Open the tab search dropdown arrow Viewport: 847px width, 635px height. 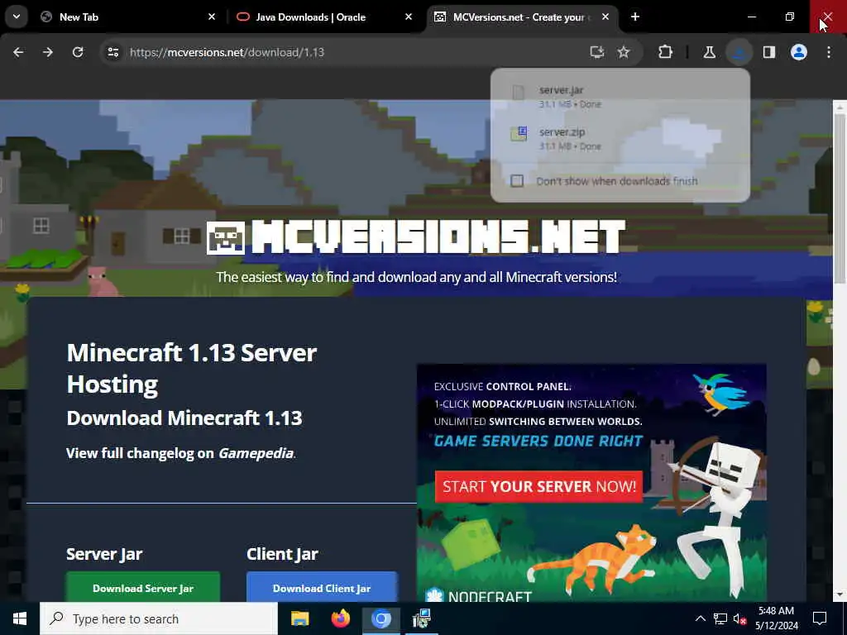[17, 17]
